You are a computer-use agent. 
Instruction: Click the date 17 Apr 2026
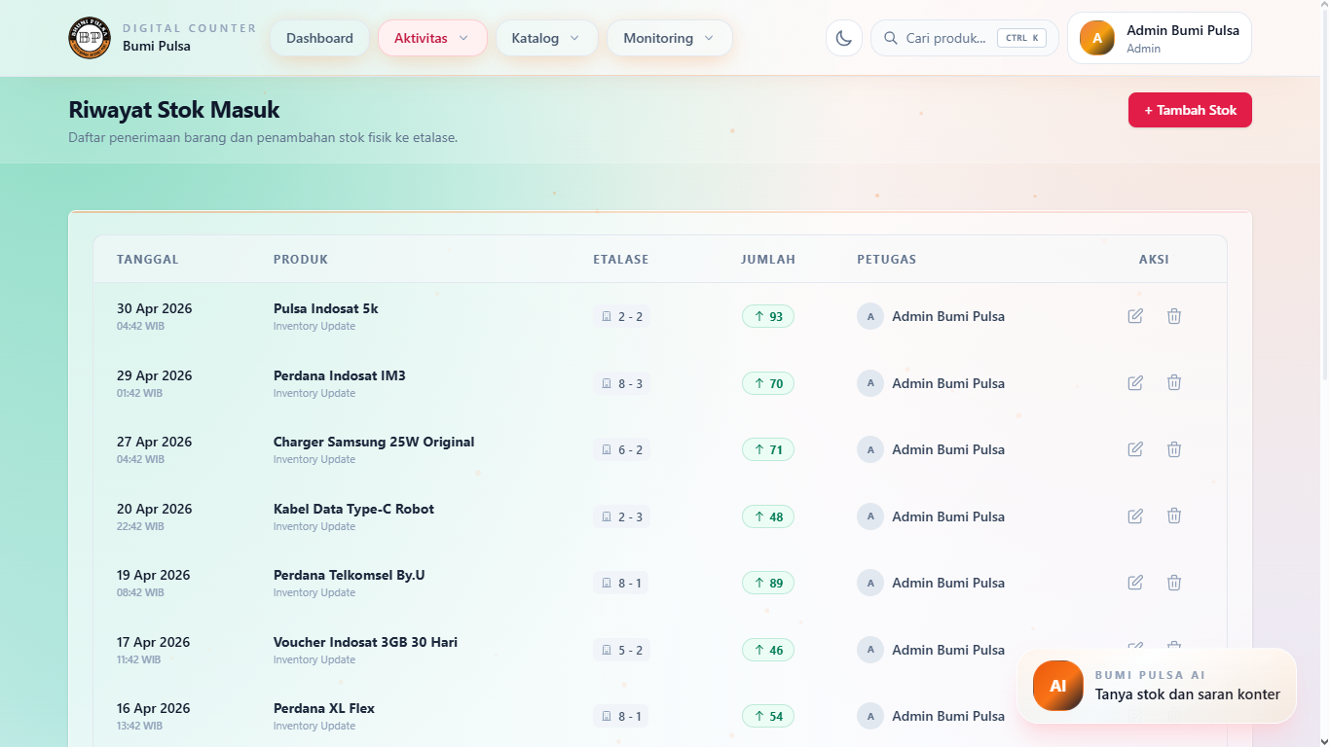154,642
